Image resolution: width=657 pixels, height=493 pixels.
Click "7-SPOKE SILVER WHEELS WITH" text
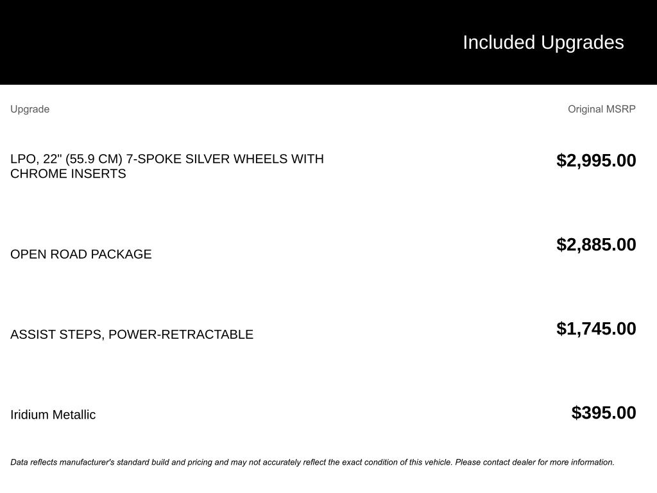click(225, 159)
